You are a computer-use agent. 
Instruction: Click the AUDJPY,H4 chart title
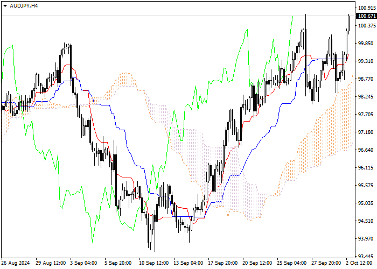24,6
